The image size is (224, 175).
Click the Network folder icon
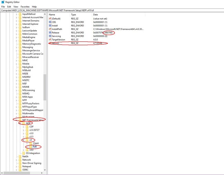click(20, 160)
